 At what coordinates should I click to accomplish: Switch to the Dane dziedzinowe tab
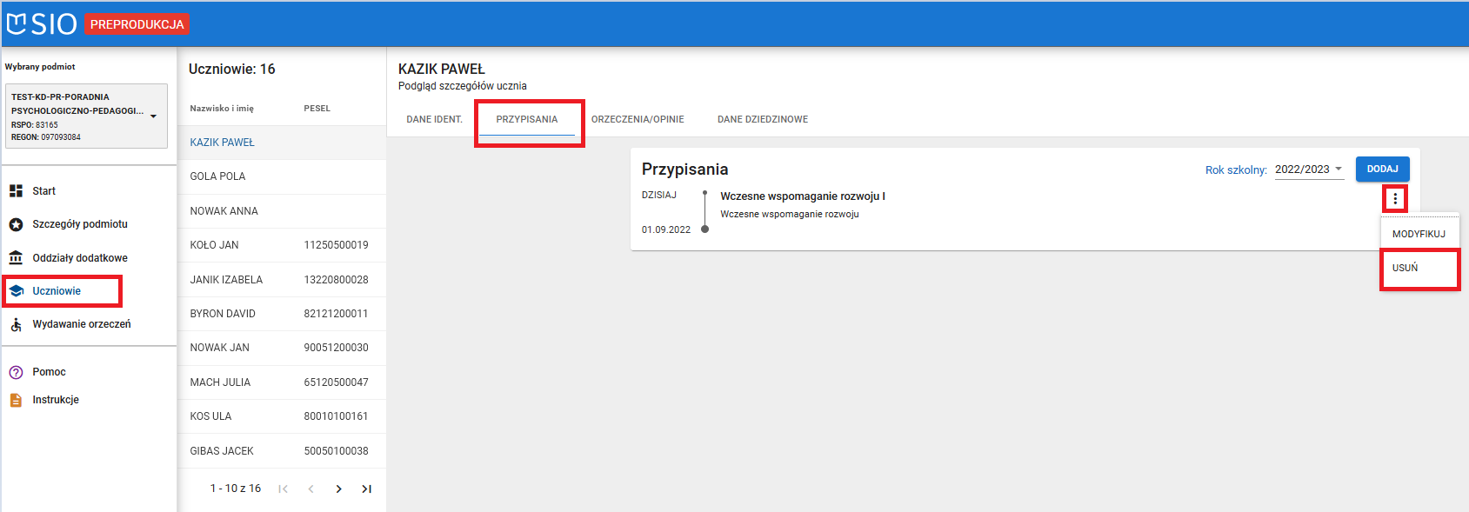[x=762, y=119]
